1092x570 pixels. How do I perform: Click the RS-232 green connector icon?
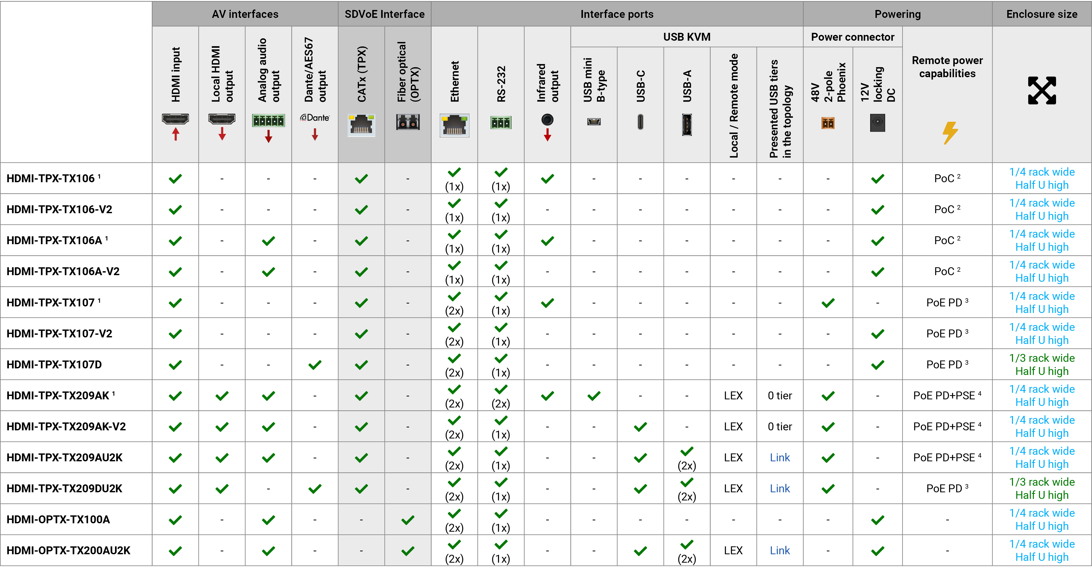click(501, 123)
